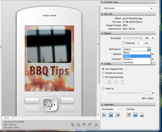Image resolution: width=162 pixels, height=132 pixels.
Task: Click the fit width proportional icon
Action: tap(116, 82)
